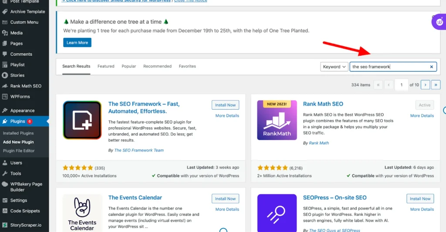The width and height of the screenshot is (446, 232).
Task: Open More Details for Rank Math SEO
Action: [422, 116]
